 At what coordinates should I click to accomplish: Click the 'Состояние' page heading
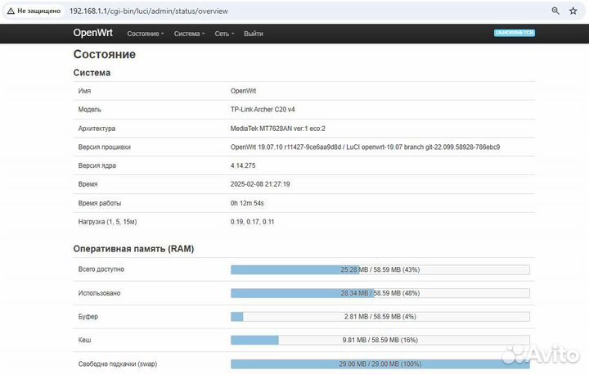[x=105, y=54]
